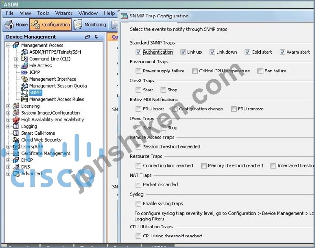Uncheck the Cold start trap checkbox
315x248 pixels.
click(247, 52)
